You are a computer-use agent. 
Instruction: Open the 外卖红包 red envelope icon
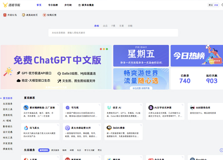coord(5,15)
